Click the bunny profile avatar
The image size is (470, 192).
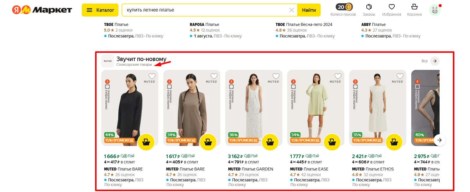[x=435, y=10]
